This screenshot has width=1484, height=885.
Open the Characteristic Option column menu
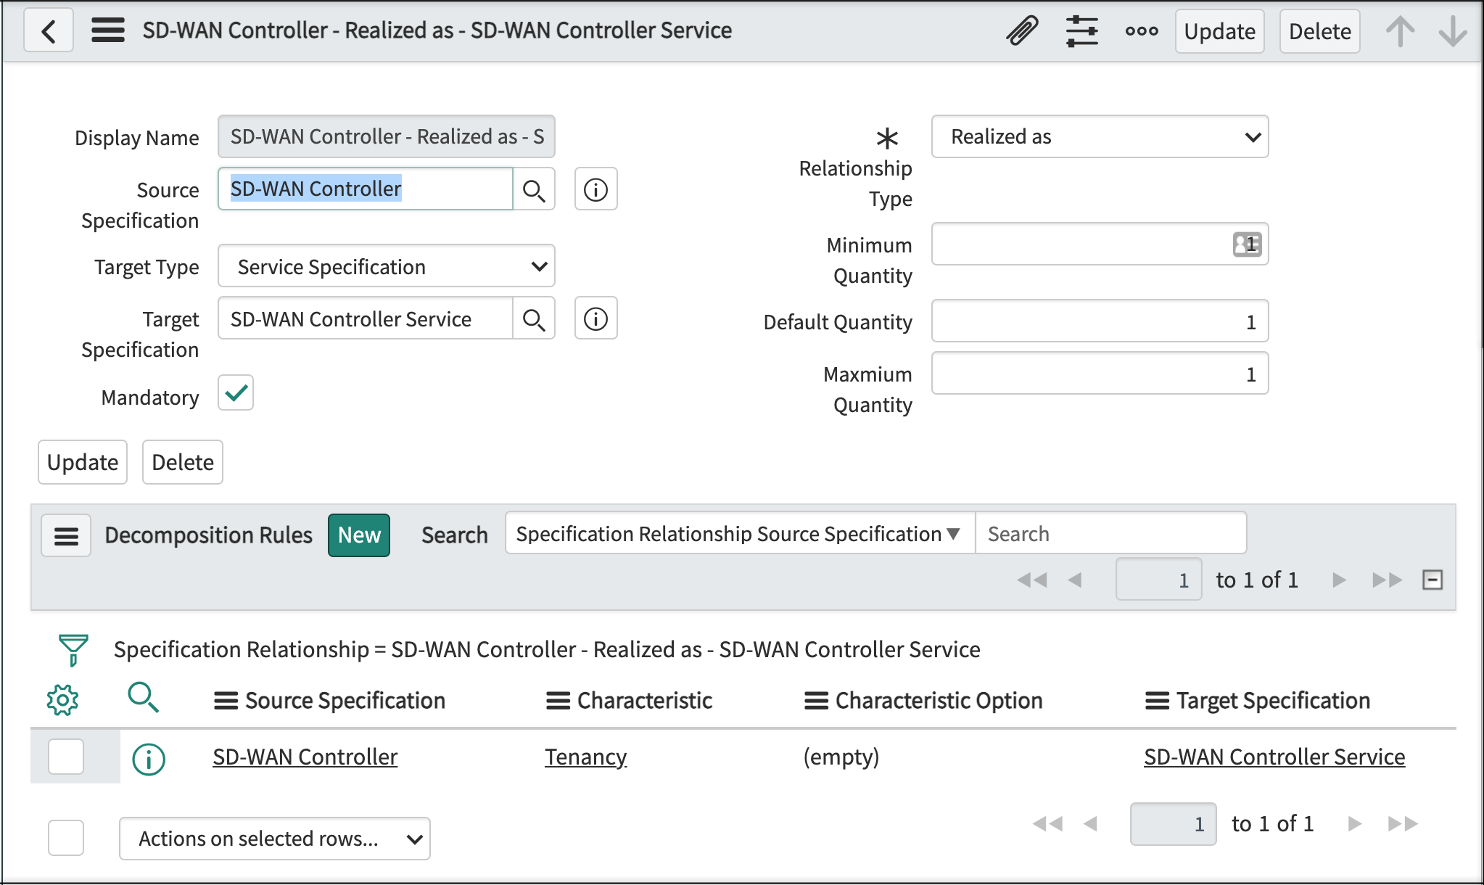click(x=816, y=701)
